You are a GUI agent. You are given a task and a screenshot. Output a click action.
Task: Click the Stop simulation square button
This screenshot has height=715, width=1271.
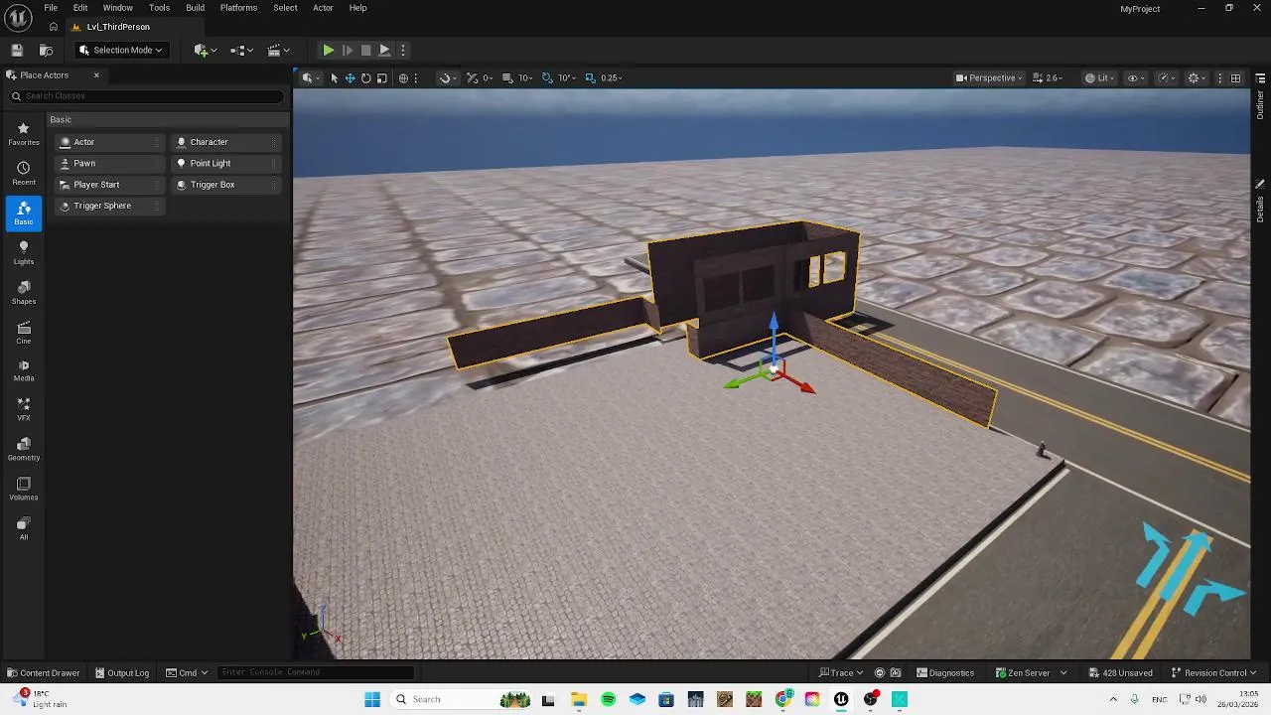(x=365, y=50)
